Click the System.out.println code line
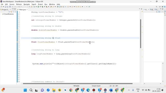The height and width of the screenshot is (93, 166). (x=74, y=64)
